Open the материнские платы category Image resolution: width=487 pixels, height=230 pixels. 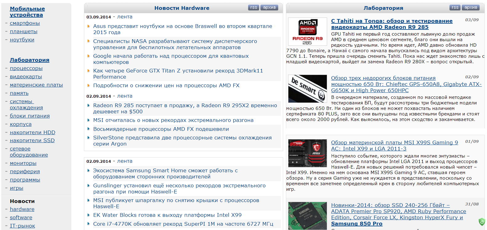(x=36, y=85)
